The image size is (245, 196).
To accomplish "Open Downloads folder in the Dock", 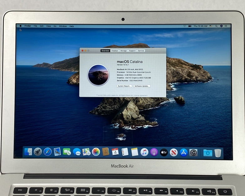I will pyautogui.click(x=208, y=153).
